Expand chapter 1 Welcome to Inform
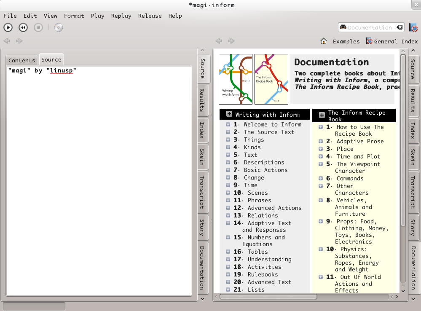 228,124
